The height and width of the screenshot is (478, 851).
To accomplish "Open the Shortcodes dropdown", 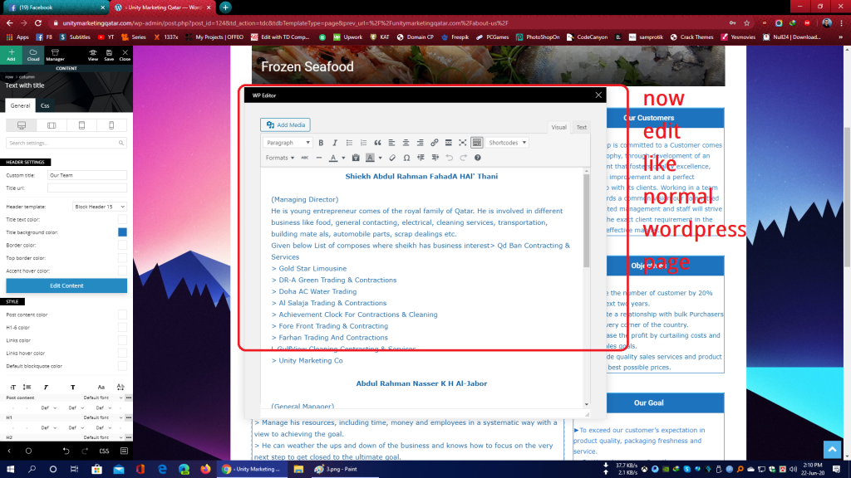I will (508, 143).
